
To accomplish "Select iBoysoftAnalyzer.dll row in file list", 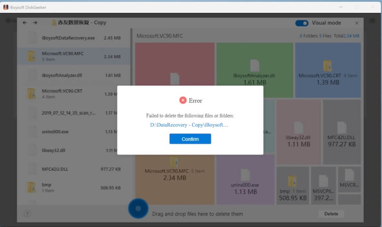I will [74, 76].
